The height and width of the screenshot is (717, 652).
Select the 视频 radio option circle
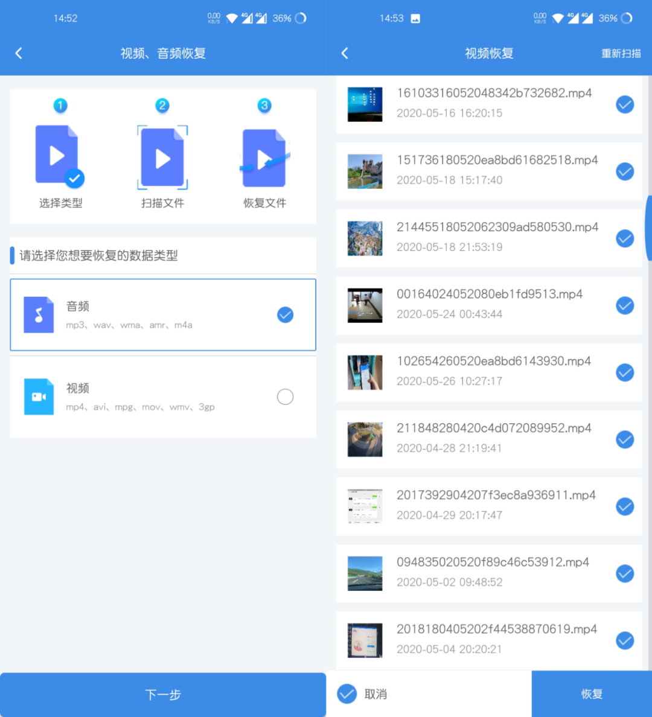coord(285,397)
